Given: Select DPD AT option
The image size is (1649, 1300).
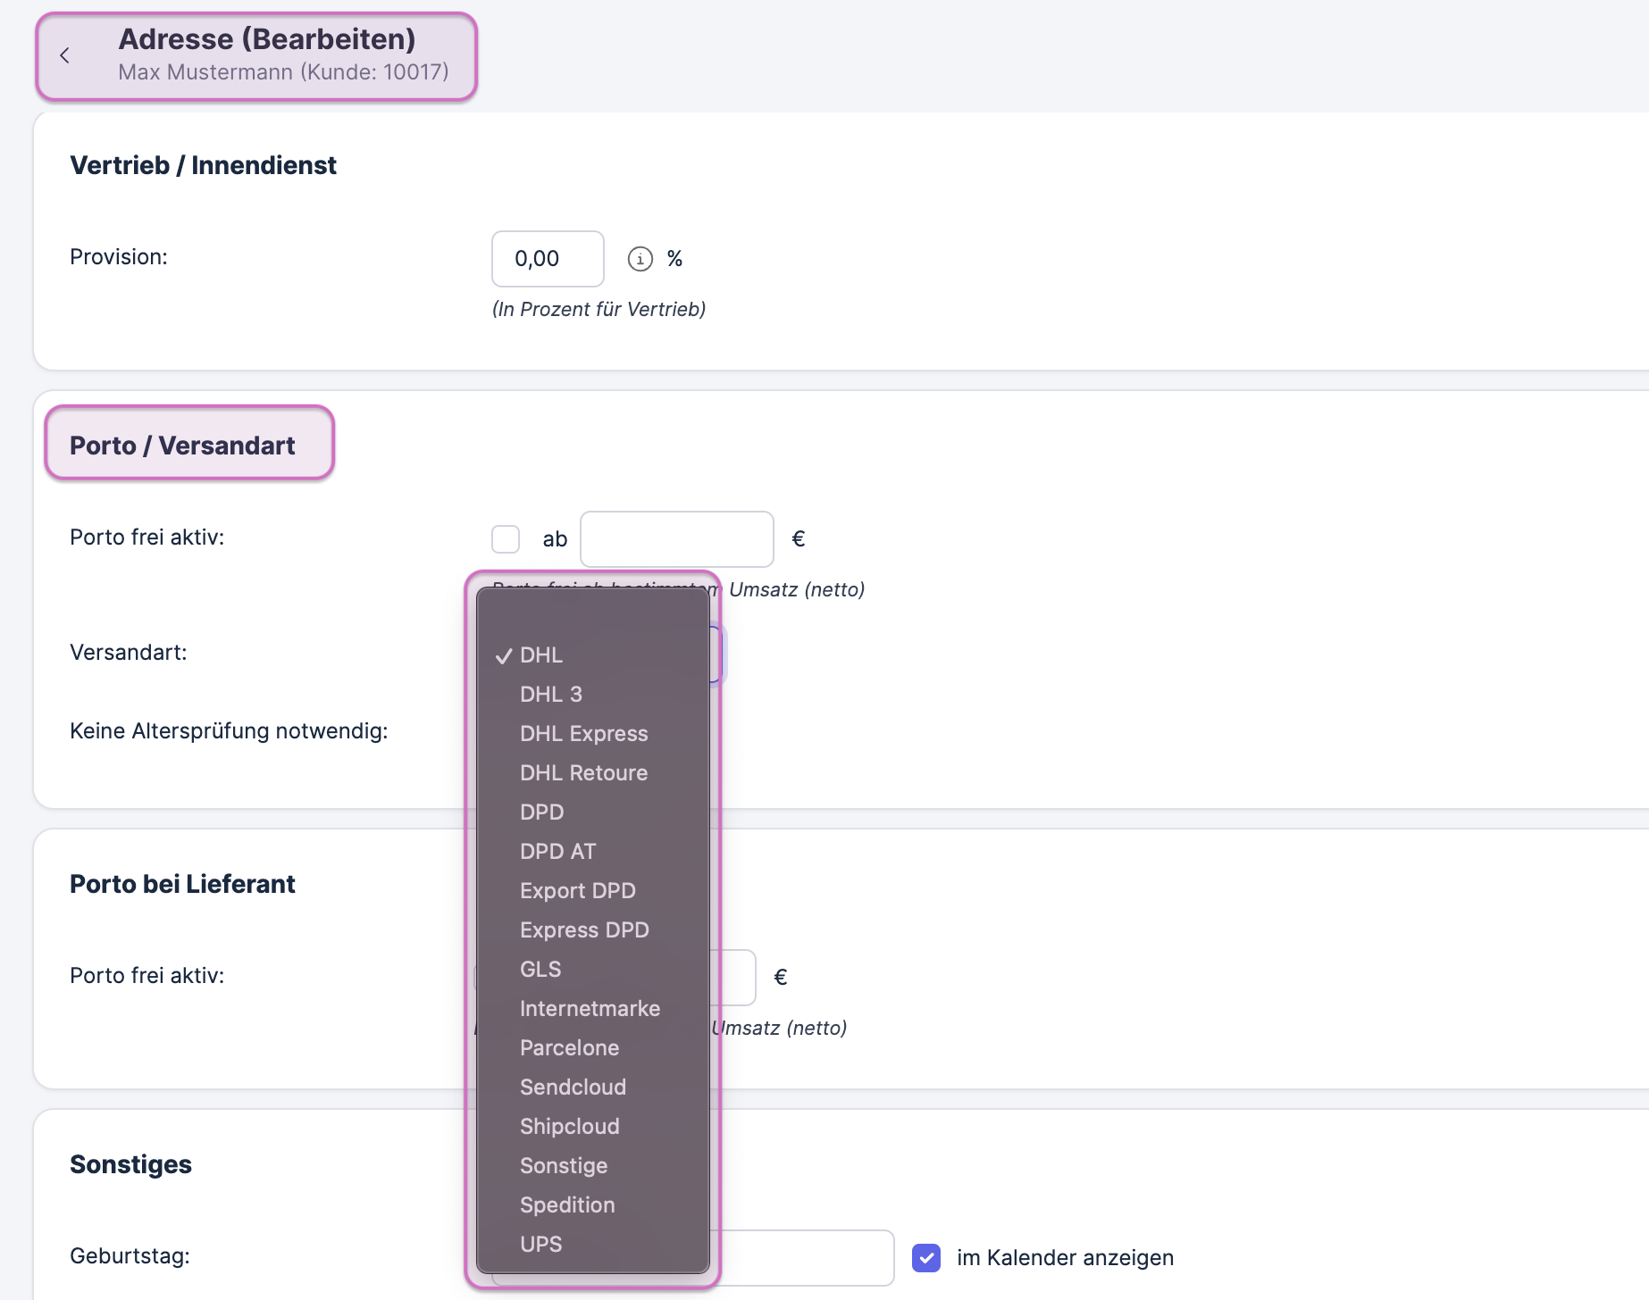Looking at the screenshot, I should point(557,852).
